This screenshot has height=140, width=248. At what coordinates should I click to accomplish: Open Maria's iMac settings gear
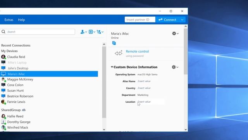(x=175, y=33)
